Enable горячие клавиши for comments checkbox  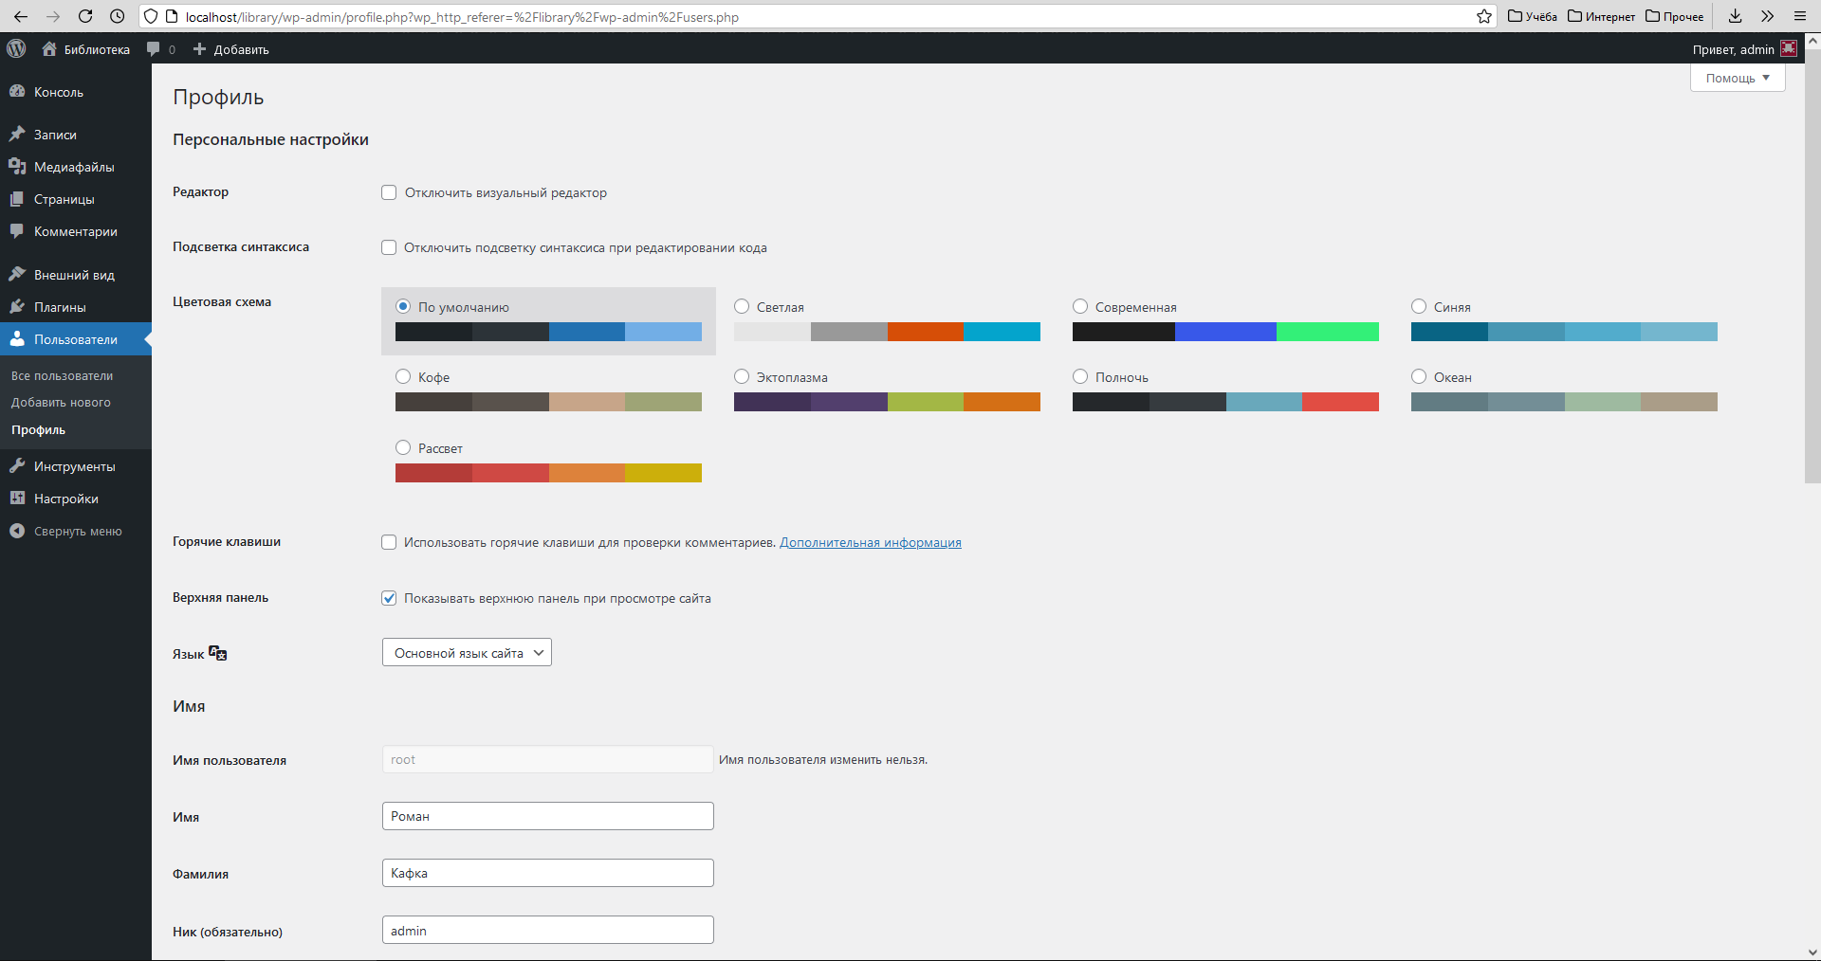[x=389, y=542]
